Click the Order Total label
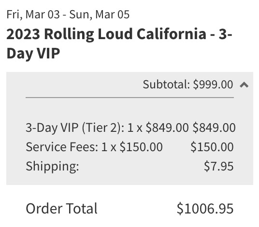Viewport: 259px width, 227px height. pyautogui.click(x=62, y=209)
